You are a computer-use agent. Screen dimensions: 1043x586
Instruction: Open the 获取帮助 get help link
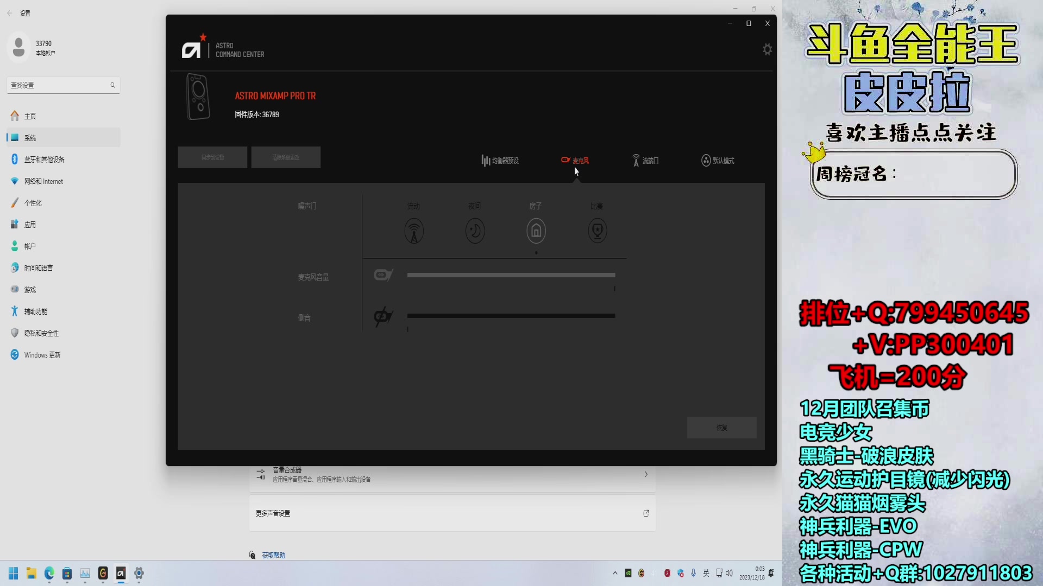coord(273,555)
